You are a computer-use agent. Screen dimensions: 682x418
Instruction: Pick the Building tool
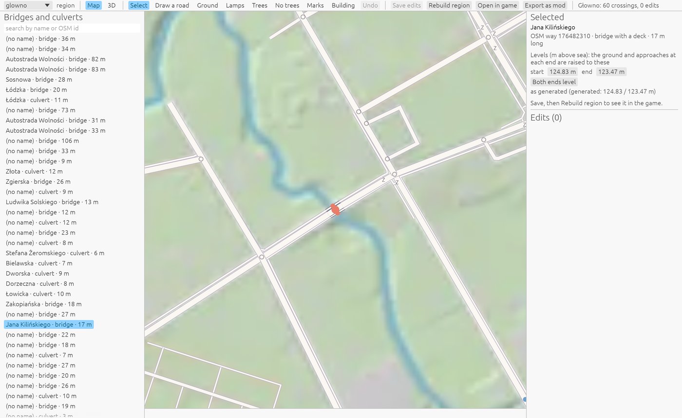343,5
